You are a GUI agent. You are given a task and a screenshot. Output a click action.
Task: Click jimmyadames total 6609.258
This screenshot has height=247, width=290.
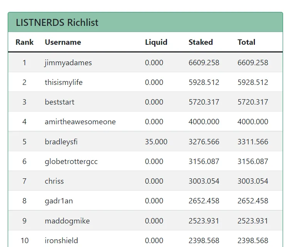[253, 63]
